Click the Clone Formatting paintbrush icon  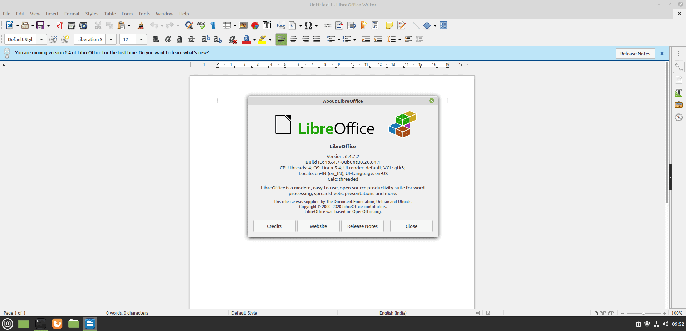coord(141,25)
